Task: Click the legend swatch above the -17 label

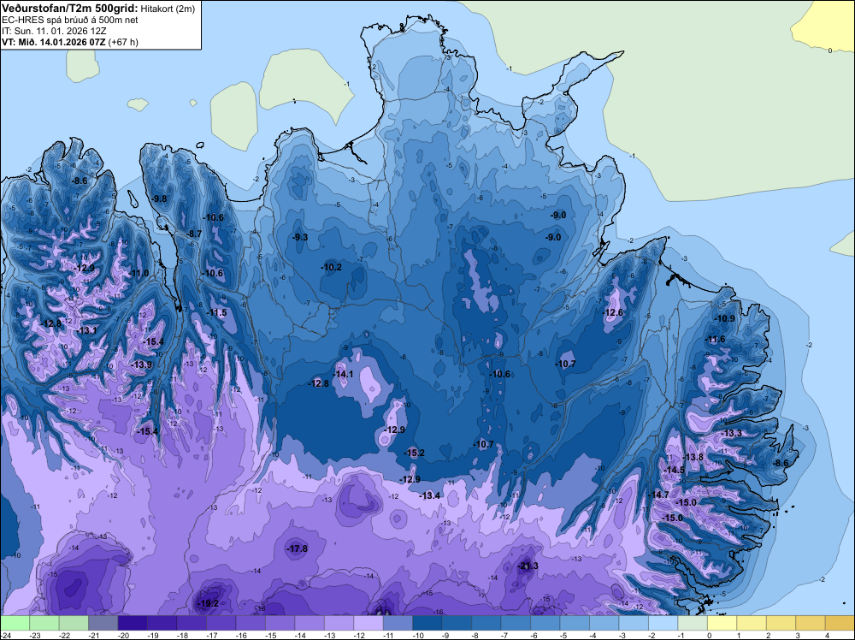Action: pos(221,623)
